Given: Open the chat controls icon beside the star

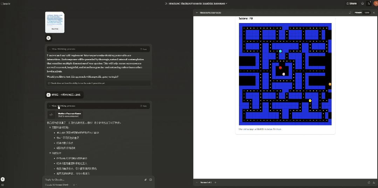Looking at the screenshot, I should (369, 3).
